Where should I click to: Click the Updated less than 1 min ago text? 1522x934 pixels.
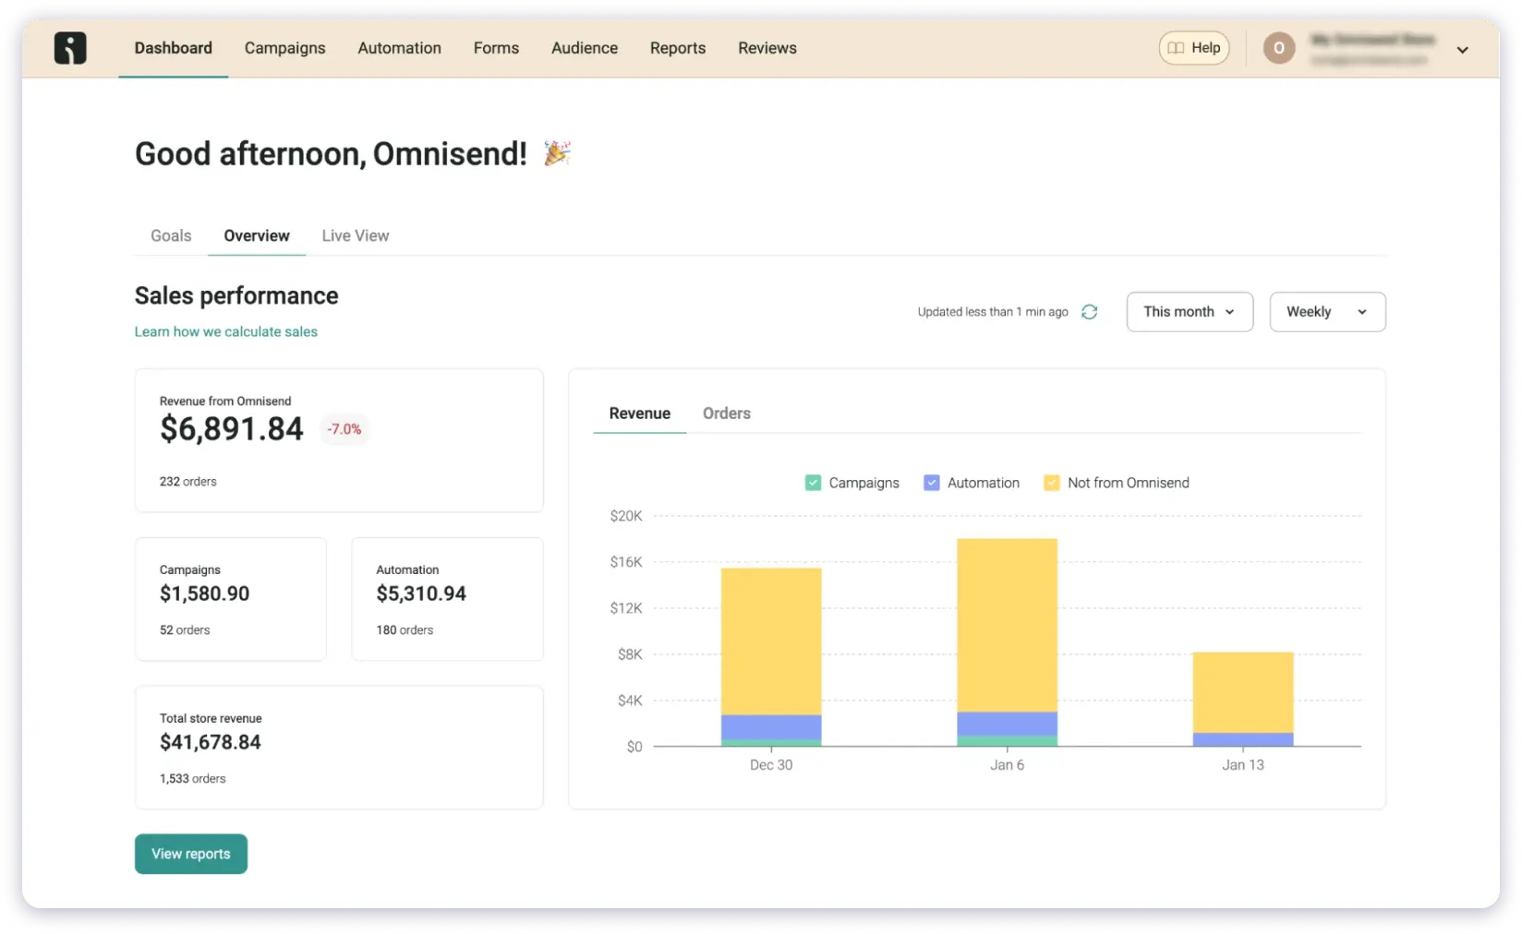click(993, 312)
